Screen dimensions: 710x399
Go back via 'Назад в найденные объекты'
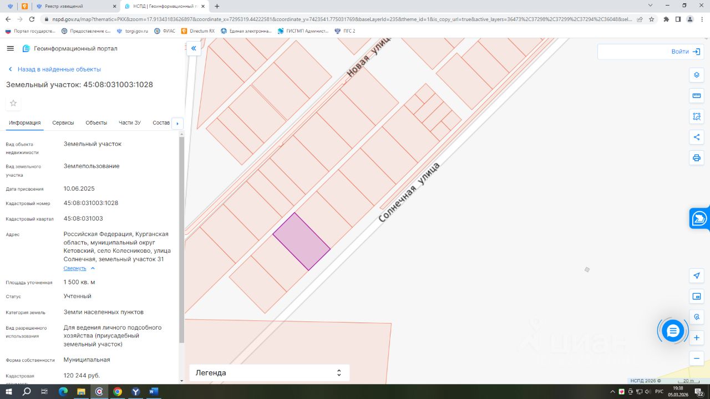(x=54, y=69)
